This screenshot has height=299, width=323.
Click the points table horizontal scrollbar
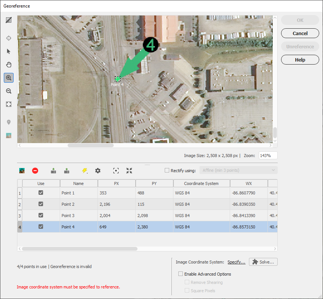(79, 249)
